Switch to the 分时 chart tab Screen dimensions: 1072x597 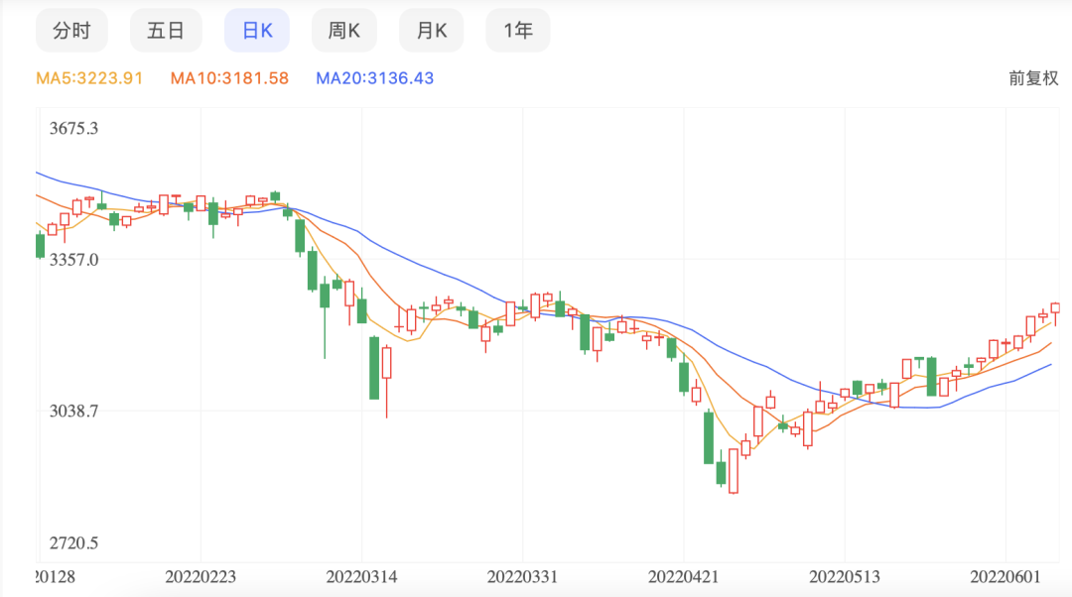coord(71,31)
